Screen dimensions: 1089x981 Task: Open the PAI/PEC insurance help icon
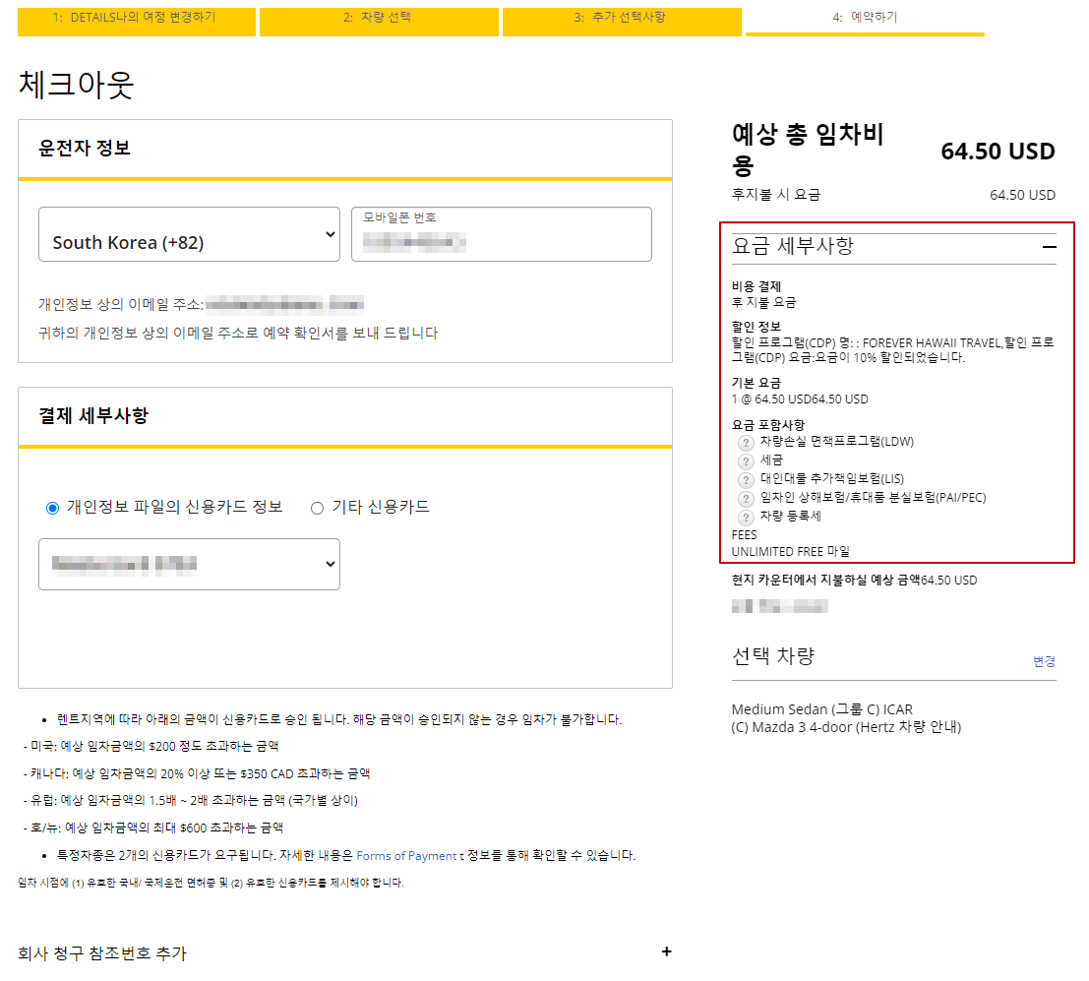point(746,498)
